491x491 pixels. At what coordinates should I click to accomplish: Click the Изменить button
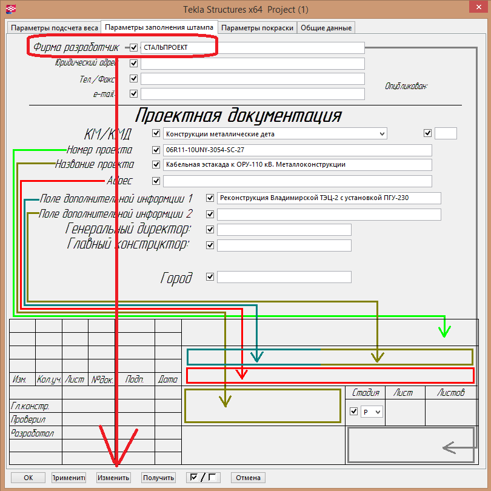[113, 478]
